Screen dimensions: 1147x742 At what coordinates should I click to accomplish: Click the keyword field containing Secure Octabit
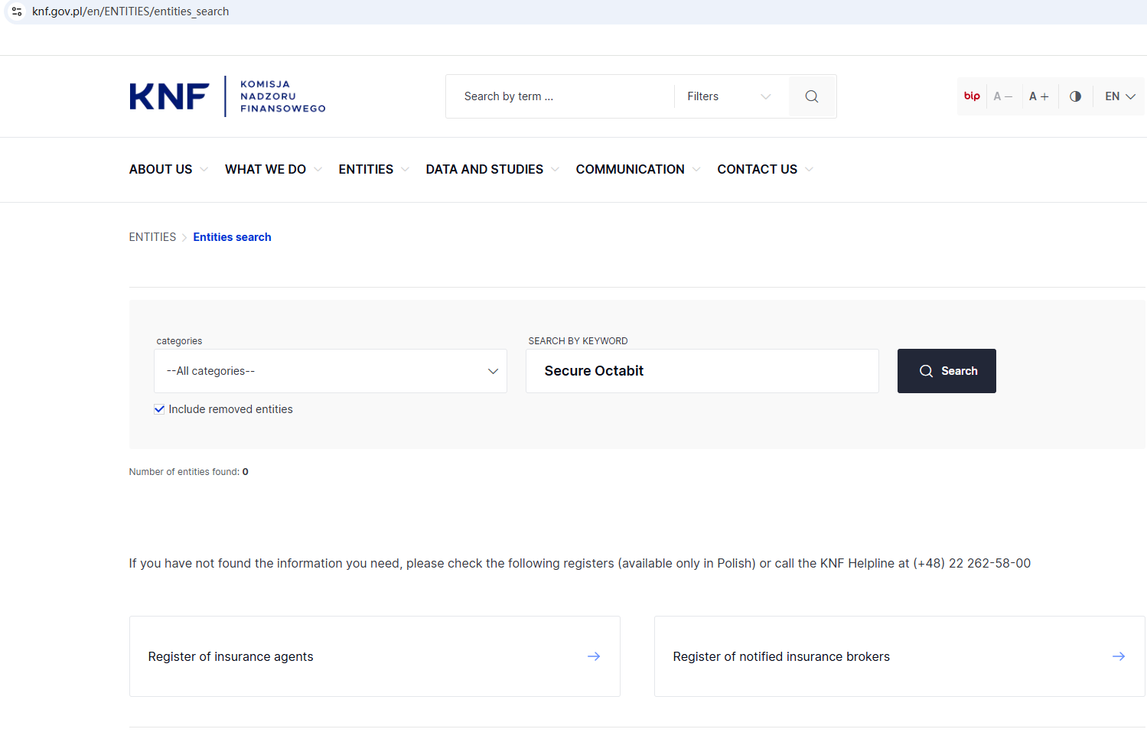(x=702, y=371)
